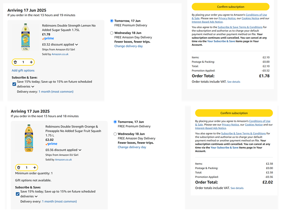Open Privacy Notice in bottom order summary
The image size is (283, 211).
[230, 125]
